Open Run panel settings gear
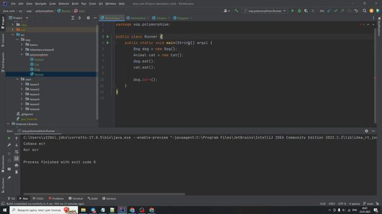This screenshot has width=382, height=214. 366,131
